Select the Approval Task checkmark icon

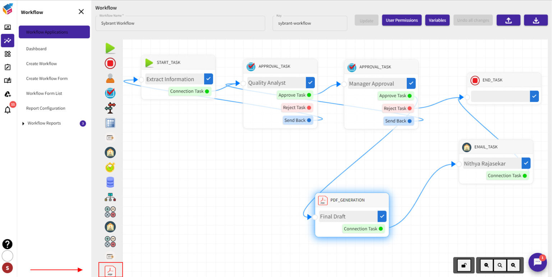[x=110, y=93]
